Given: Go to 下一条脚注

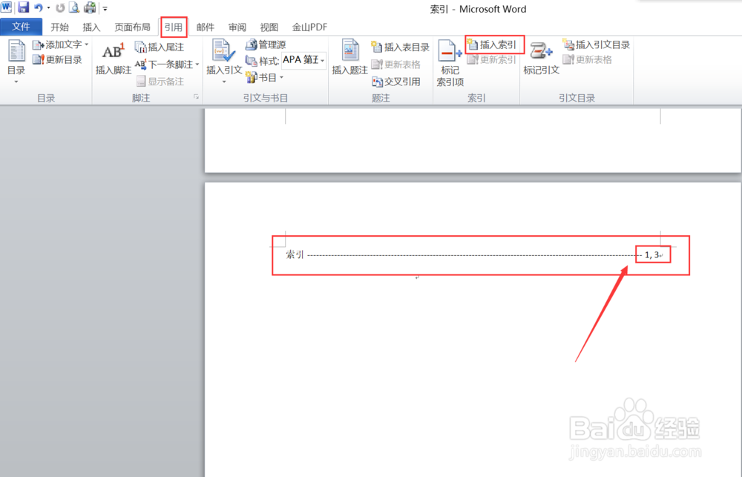Looking at the screenshot, I should click(x=164, y=65).
